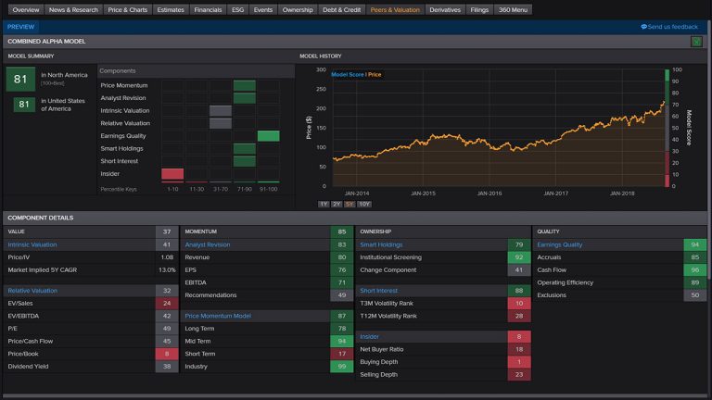Select the 2Y chart range
The width and height of the screenshot is (712, 400).
337,203
